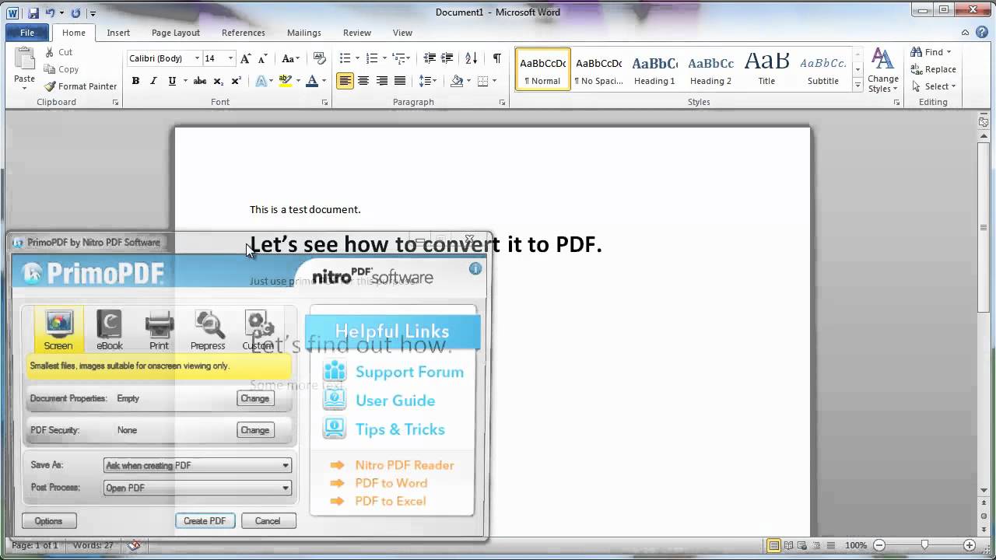Open the Support Forum link

click(x=409, y=372)
